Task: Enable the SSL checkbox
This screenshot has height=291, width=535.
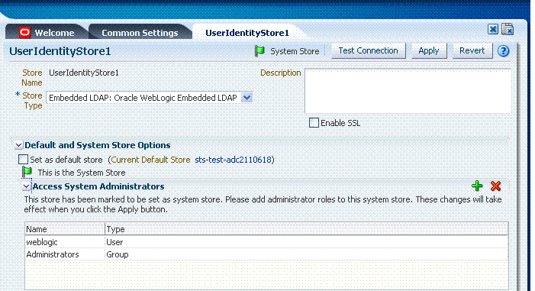Action: (314, 123)
